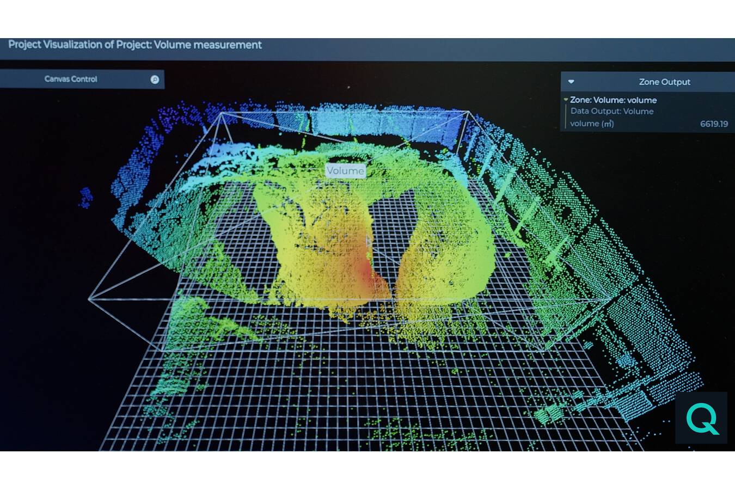This screenshot has height=490, width=735.
Task: Open the Canvas Control magnifier icon
Action: (155, 79)
